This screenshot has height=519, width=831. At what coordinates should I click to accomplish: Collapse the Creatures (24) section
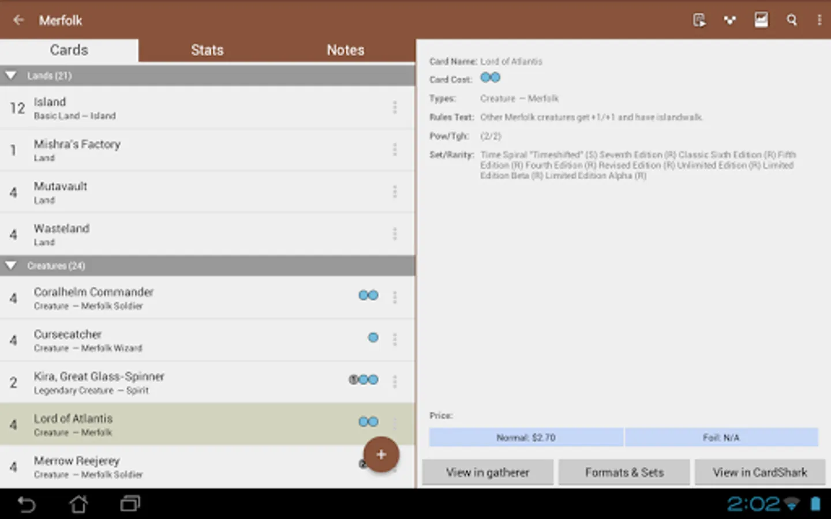pyautogui.click(x=207, y=266)
